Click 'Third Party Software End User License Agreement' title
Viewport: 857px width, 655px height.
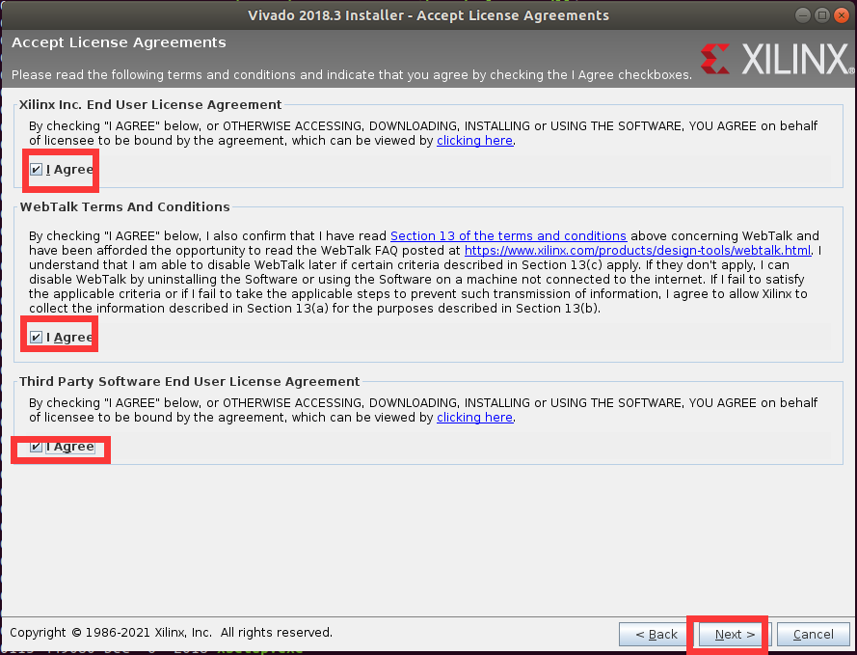click(190, 381)
